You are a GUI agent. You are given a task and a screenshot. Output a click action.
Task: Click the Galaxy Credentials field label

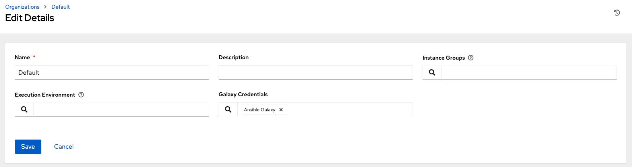click(x=243, y=94)
